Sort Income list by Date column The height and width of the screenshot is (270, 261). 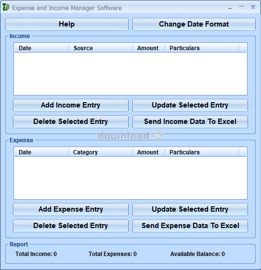pos(41,48)
